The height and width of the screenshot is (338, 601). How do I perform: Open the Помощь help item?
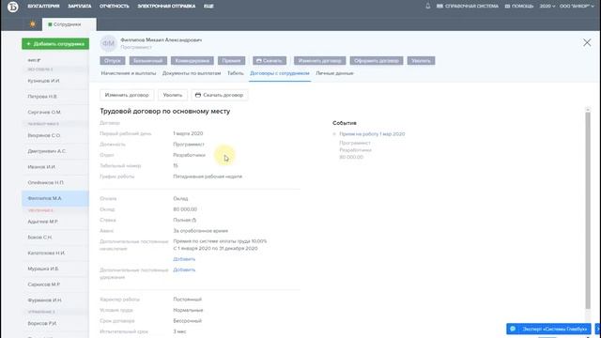point(519,7)
